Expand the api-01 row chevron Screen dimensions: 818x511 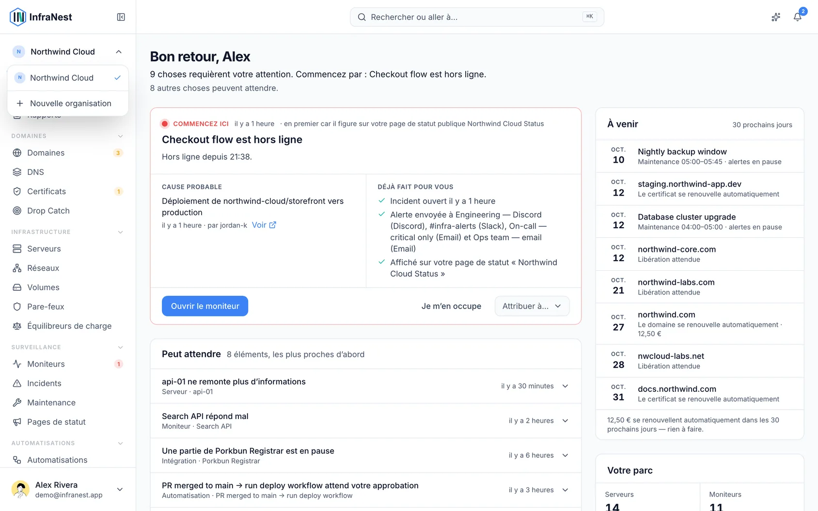tap(565, 386)
